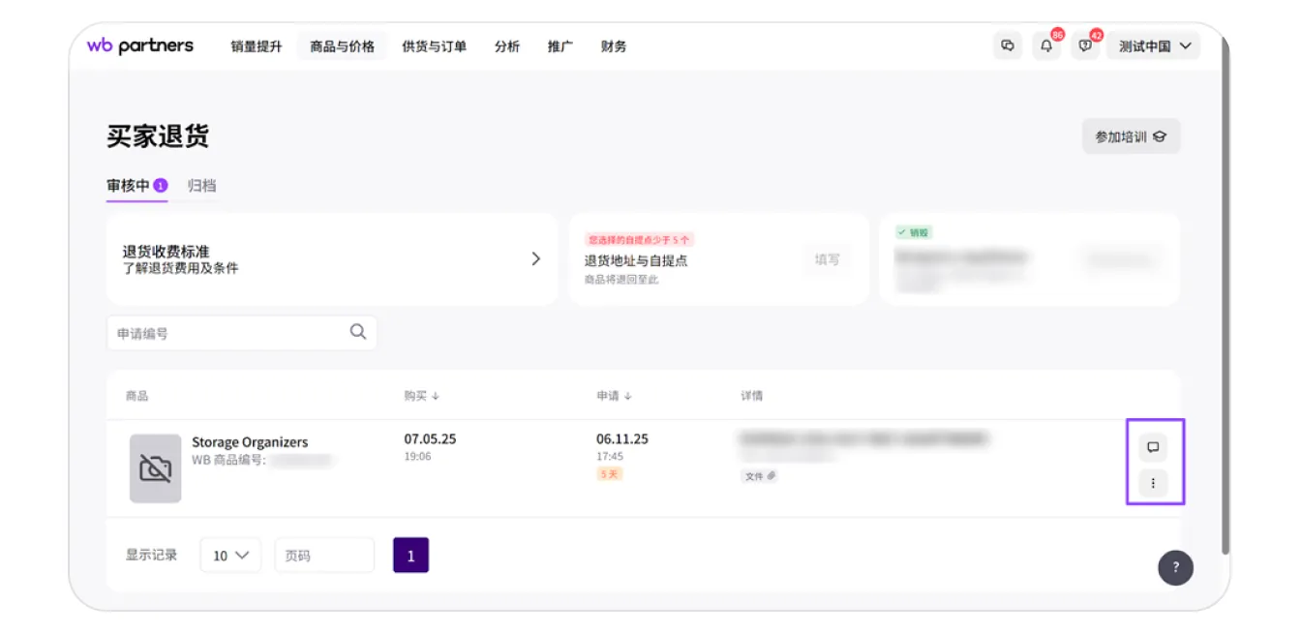Open chat for the Storage Organizers return
The image size is (1301, 633).
click(x=1152, y=447)
